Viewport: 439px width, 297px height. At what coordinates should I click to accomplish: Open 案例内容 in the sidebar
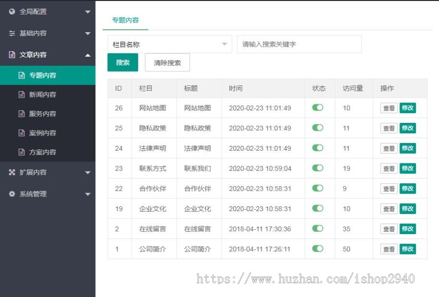[x=48, y=133]
